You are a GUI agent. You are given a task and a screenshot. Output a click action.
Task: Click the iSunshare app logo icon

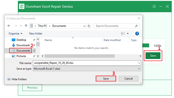[22, 6]
